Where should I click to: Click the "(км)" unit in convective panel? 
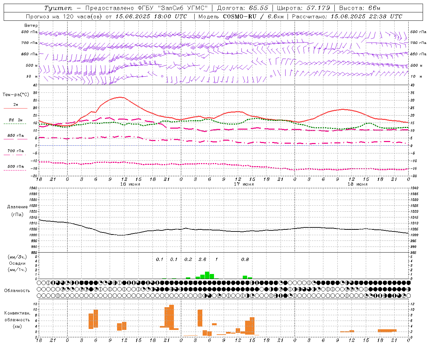[x=17, y=326]
